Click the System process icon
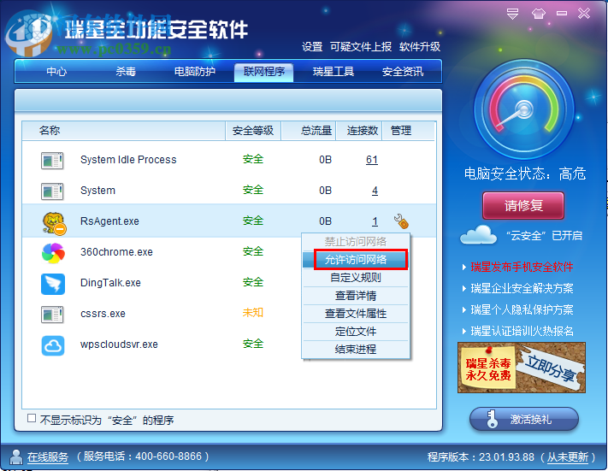This screenshot has height=471, width=608. tap(52, 191)
